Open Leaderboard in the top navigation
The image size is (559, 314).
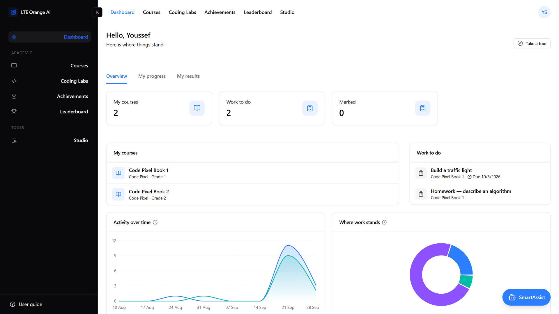[258, 12]
